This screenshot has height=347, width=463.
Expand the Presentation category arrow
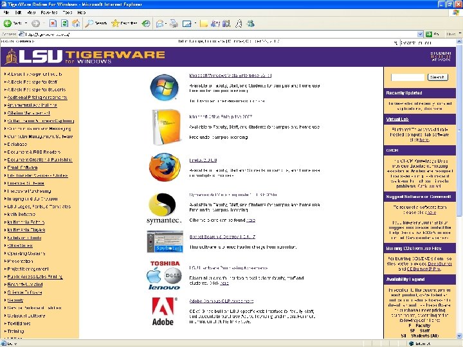5,261
